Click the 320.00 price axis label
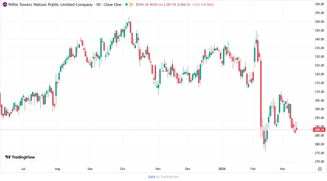 (x=319, y=74)
